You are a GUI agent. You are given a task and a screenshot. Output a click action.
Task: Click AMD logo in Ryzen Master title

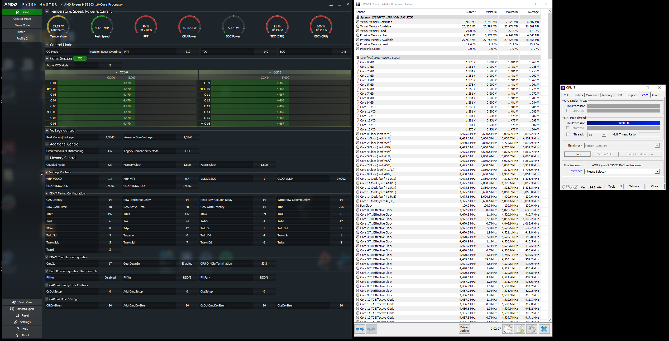pos(11,4)
